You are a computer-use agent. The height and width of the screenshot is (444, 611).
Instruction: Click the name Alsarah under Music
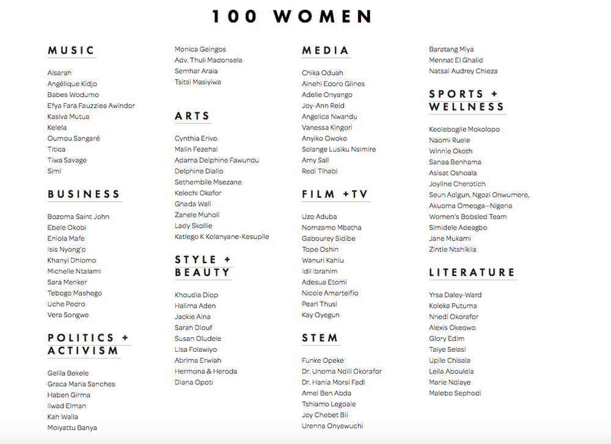click(59, 73)
